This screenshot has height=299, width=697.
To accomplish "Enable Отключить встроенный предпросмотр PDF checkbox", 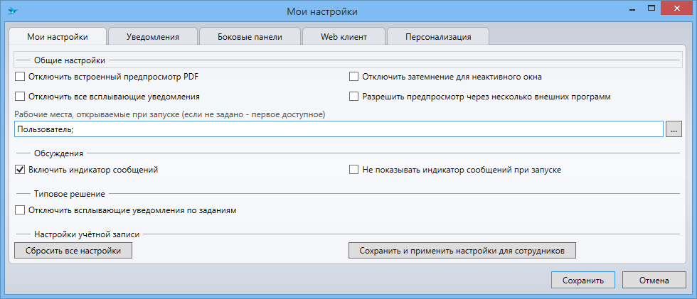I will pos(19,77).
